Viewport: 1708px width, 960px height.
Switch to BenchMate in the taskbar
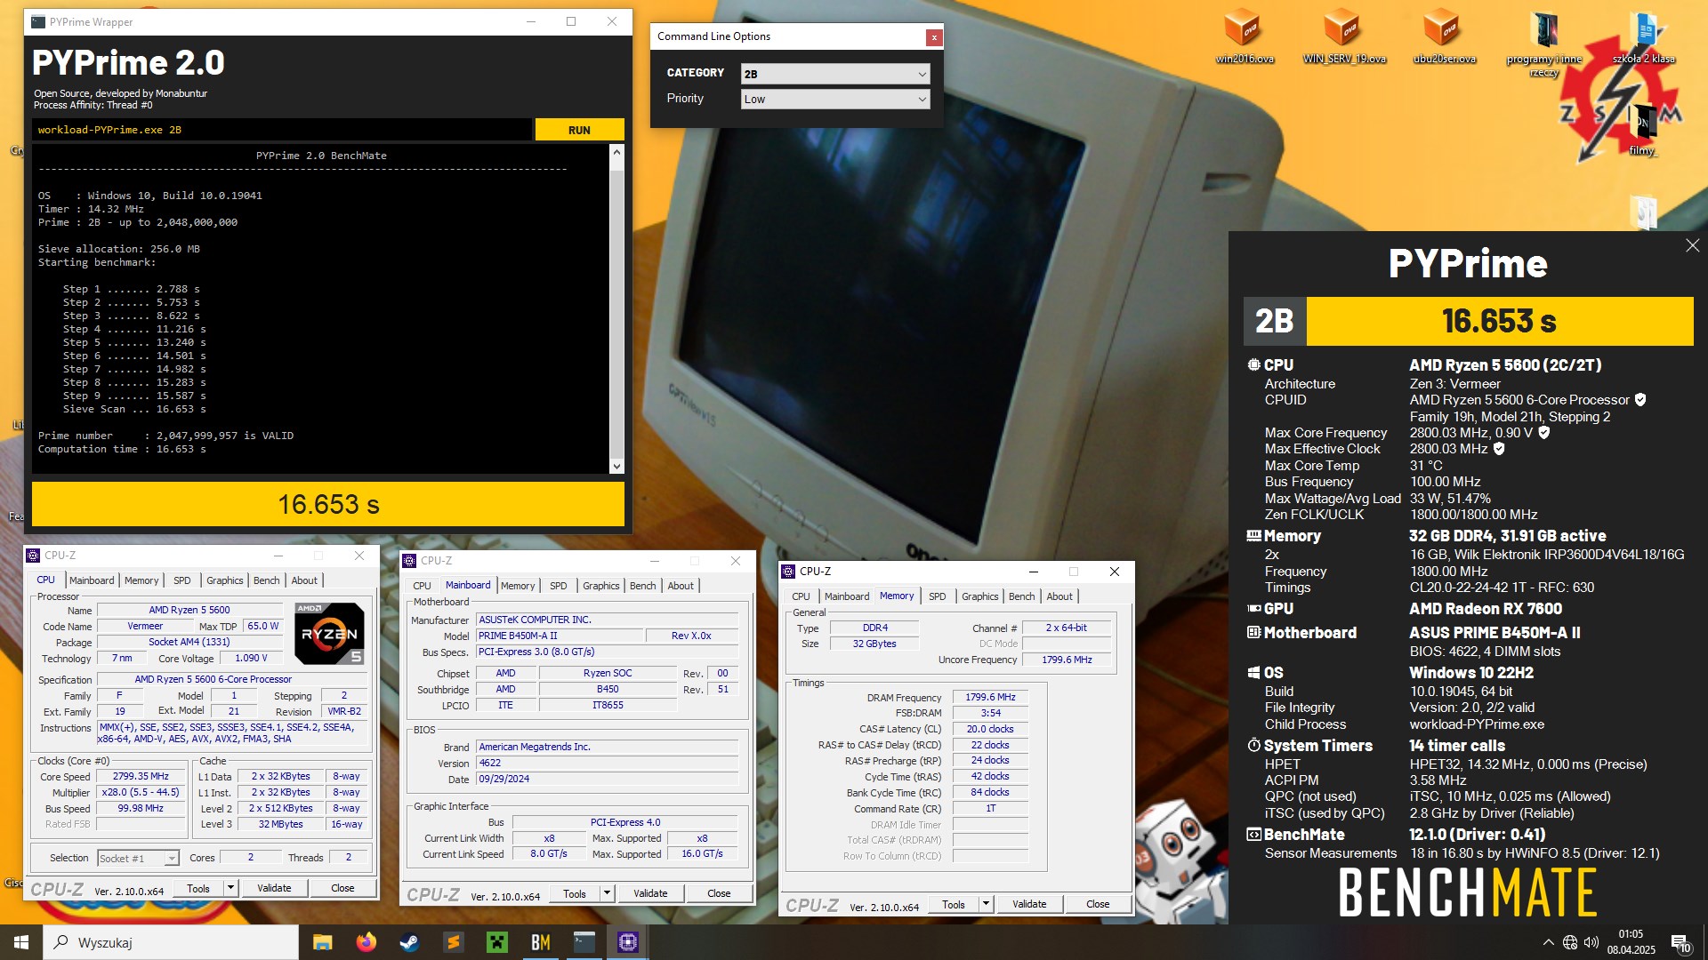(541, 942)
